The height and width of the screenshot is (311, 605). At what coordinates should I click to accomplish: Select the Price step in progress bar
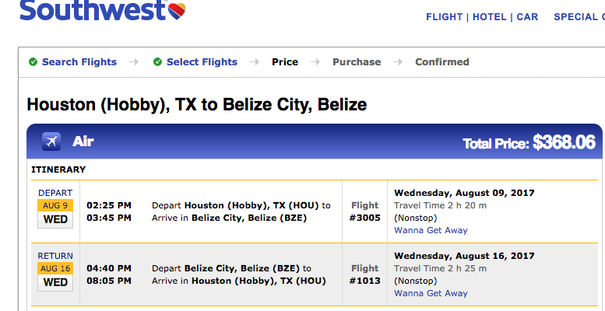coord(285,62)
